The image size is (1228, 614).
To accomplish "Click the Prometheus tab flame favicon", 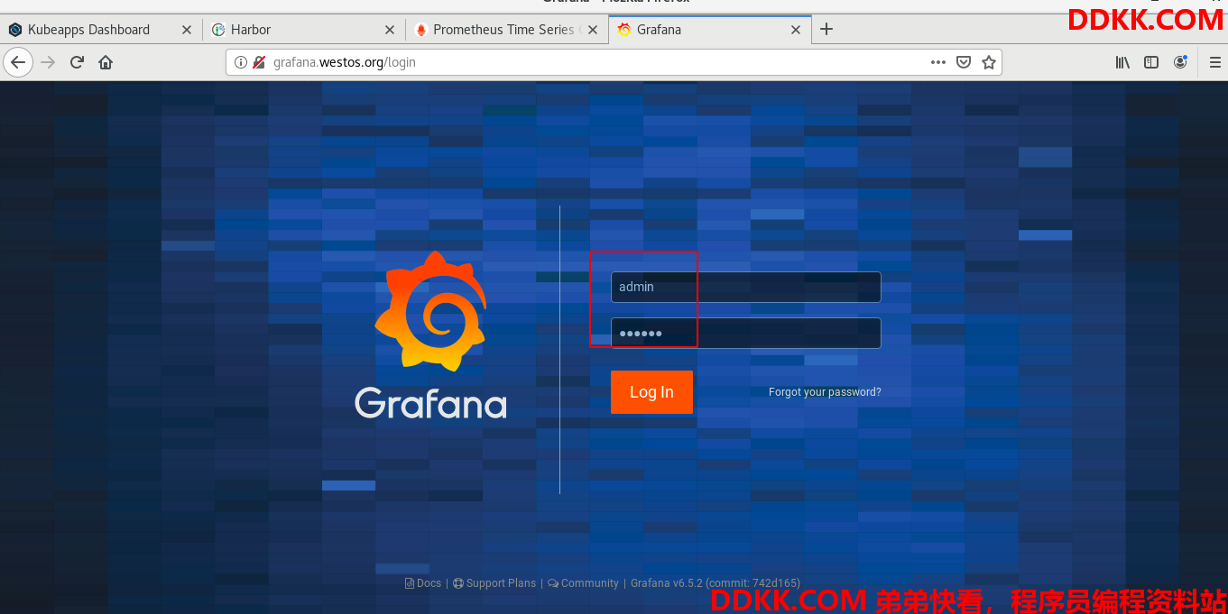I will [420, 30].
